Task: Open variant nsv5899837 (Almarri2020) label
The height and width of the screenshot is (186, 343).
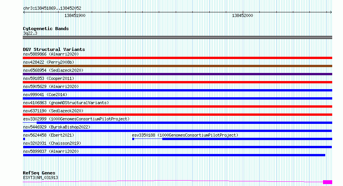Action: pyautogui.click(x=51, y=151)
